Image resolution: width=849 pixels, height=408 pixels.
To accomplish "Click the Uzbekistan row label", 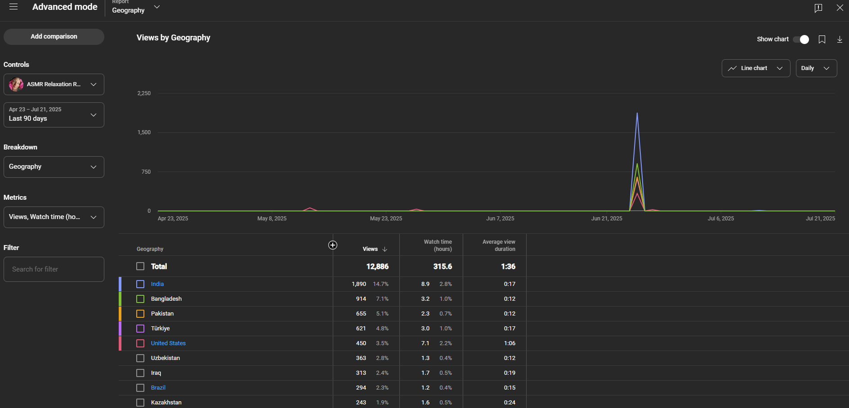I will [x=165, y=358].
